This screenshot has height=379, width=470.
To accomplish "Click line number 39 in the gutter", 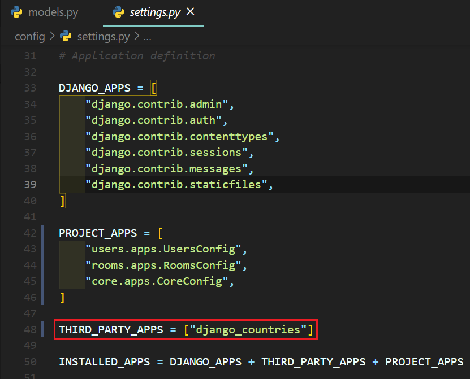I will point(31,185).
